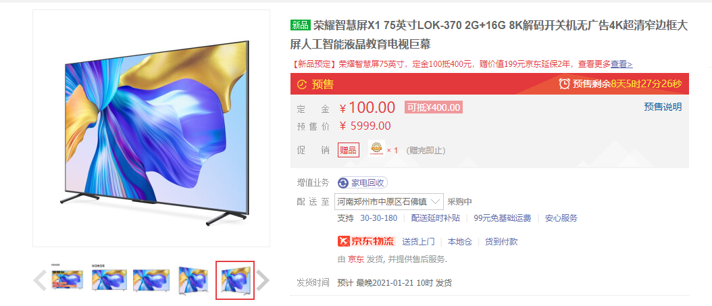The image size is (712, 306).
Task: Click the 配送延时补贴 link
Action: [436, 218]
